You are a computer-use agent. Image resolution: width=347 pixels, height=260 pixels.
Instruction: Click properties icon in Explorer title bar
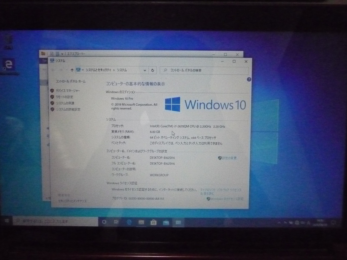(x=52, y=54)
